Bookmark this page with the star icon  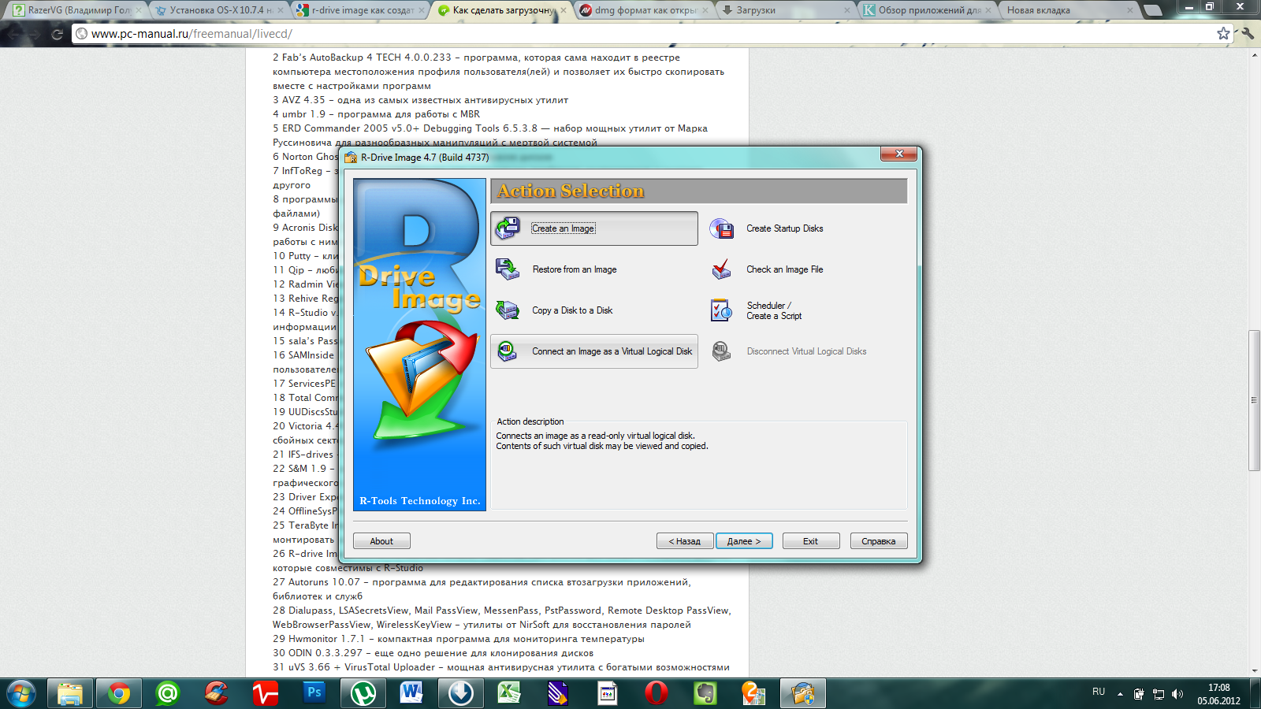1223,33
